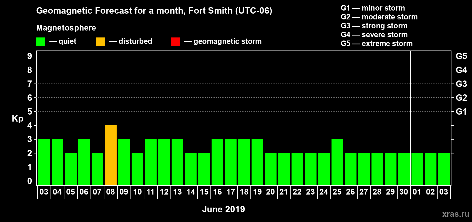This screenshot has width=472, height=222.
Task: Select the bar above date 22
Action: [297, 169]
